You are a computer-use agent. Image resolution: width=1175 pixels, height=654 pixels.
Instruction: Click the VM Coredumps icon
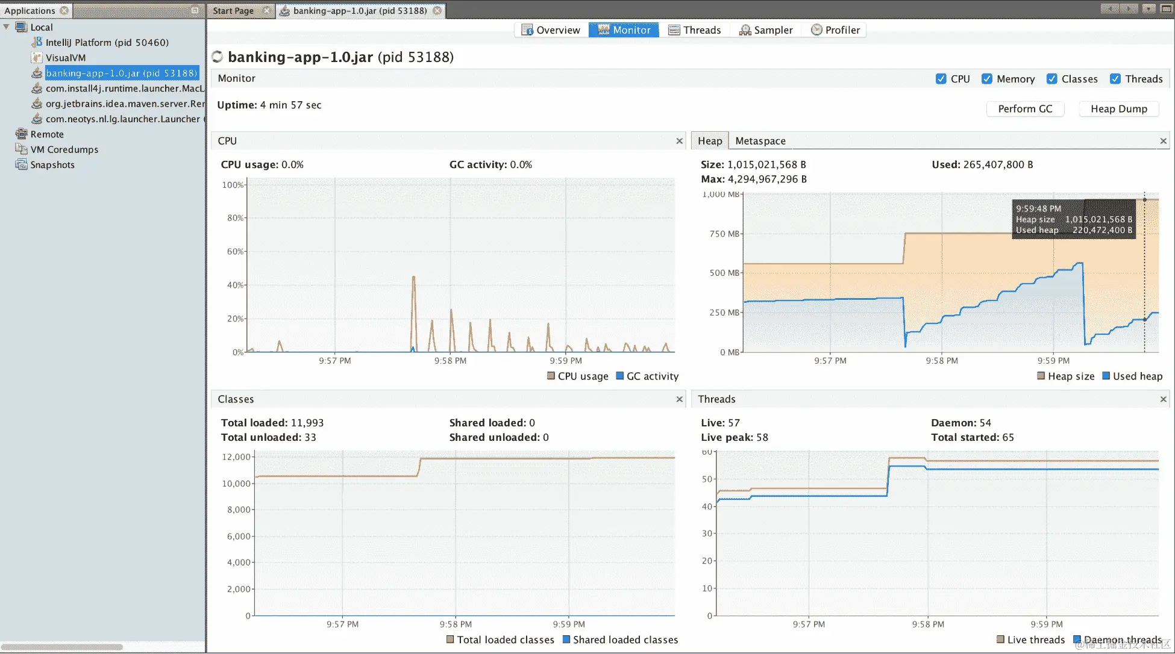[22, 149]
